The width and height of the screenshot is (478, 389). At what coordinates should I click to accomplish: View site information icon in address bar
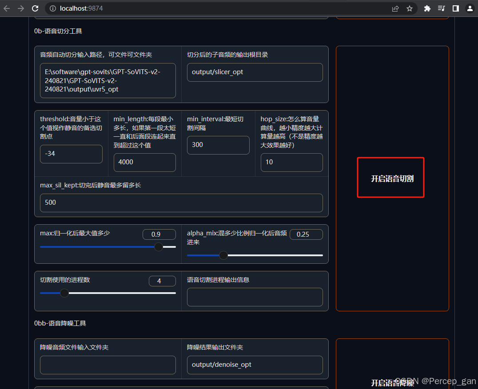pyautogui.click(x=53, y=8)
